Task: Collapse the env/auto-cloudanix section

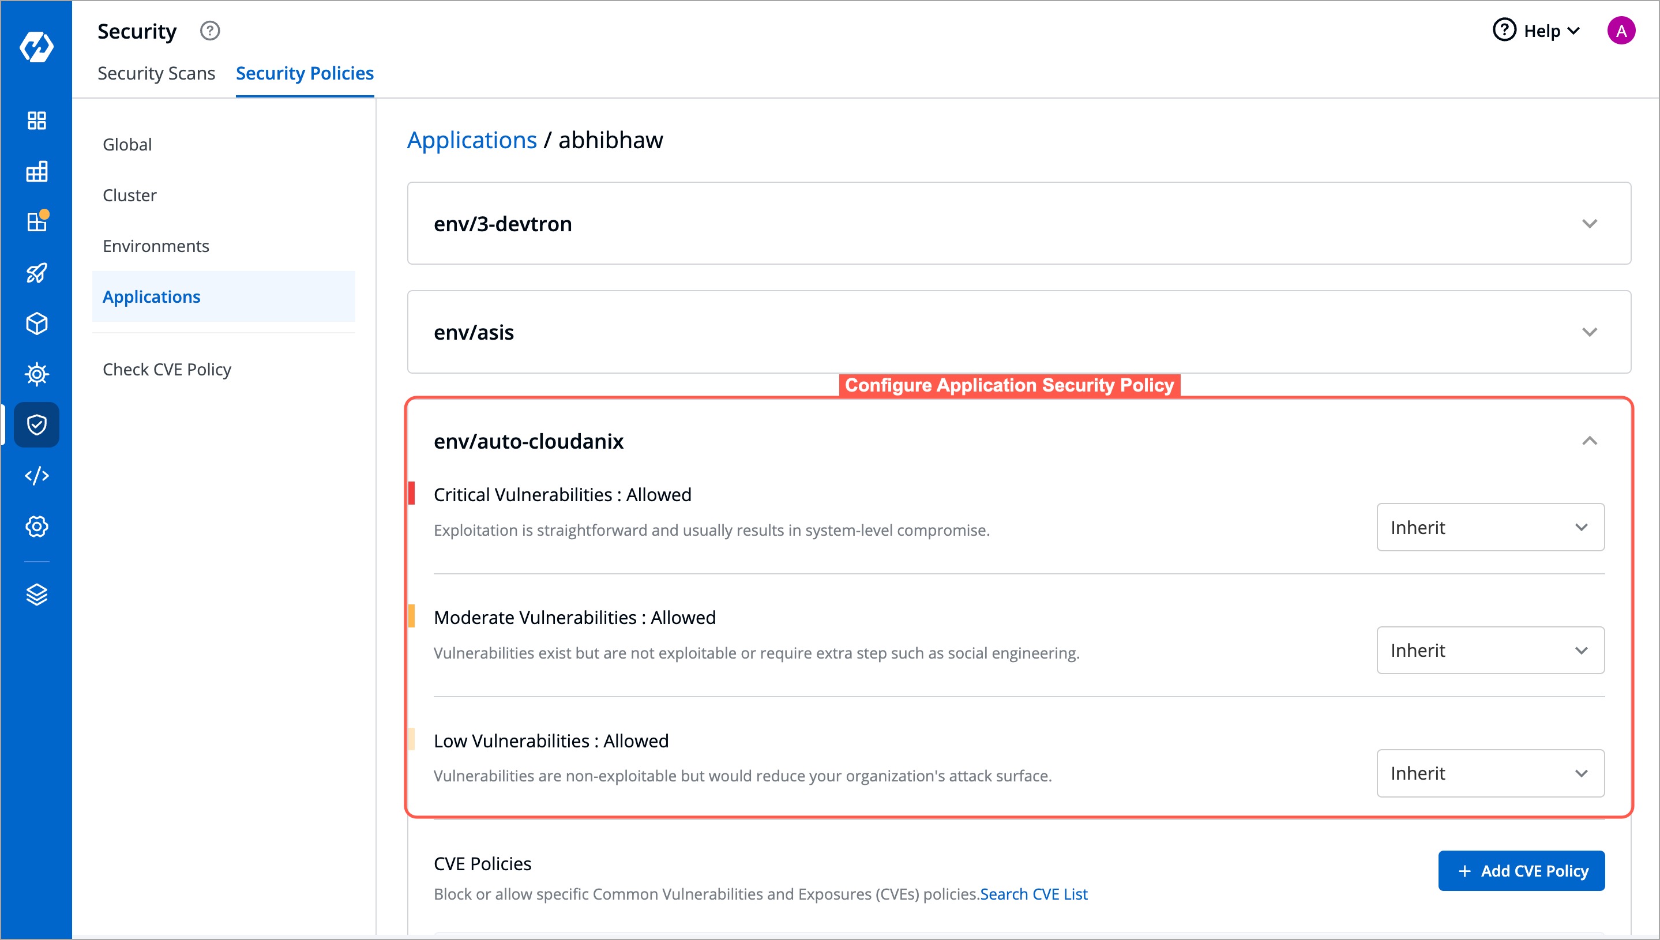Action: click(1589, 441)
